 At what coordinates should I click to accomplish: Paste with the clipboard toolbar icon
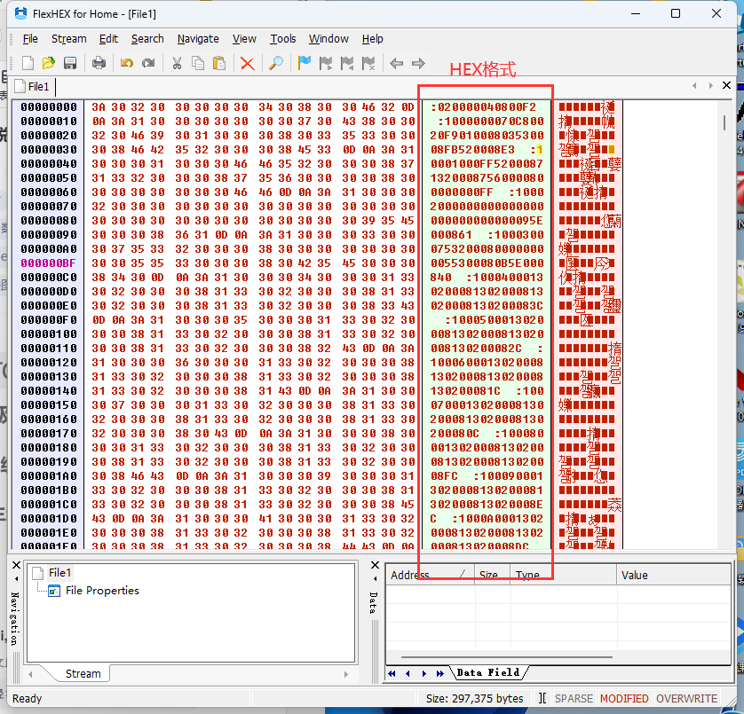tap(219, 63)
